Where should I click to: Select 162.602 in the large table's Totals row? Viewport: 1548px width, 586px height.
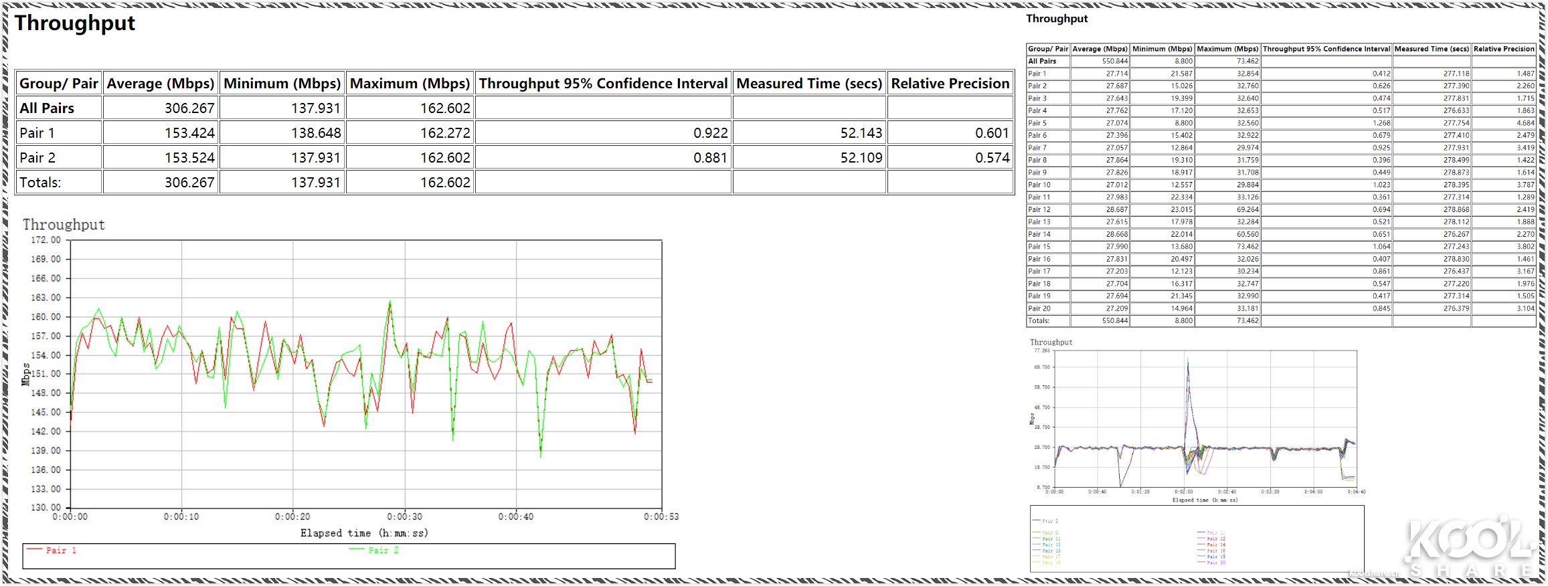point(446,183)
